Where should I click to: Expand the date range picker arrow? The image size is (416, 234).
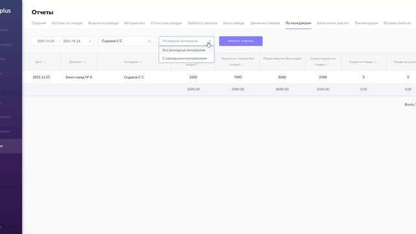pyautogui.click(x=90, y=41)
